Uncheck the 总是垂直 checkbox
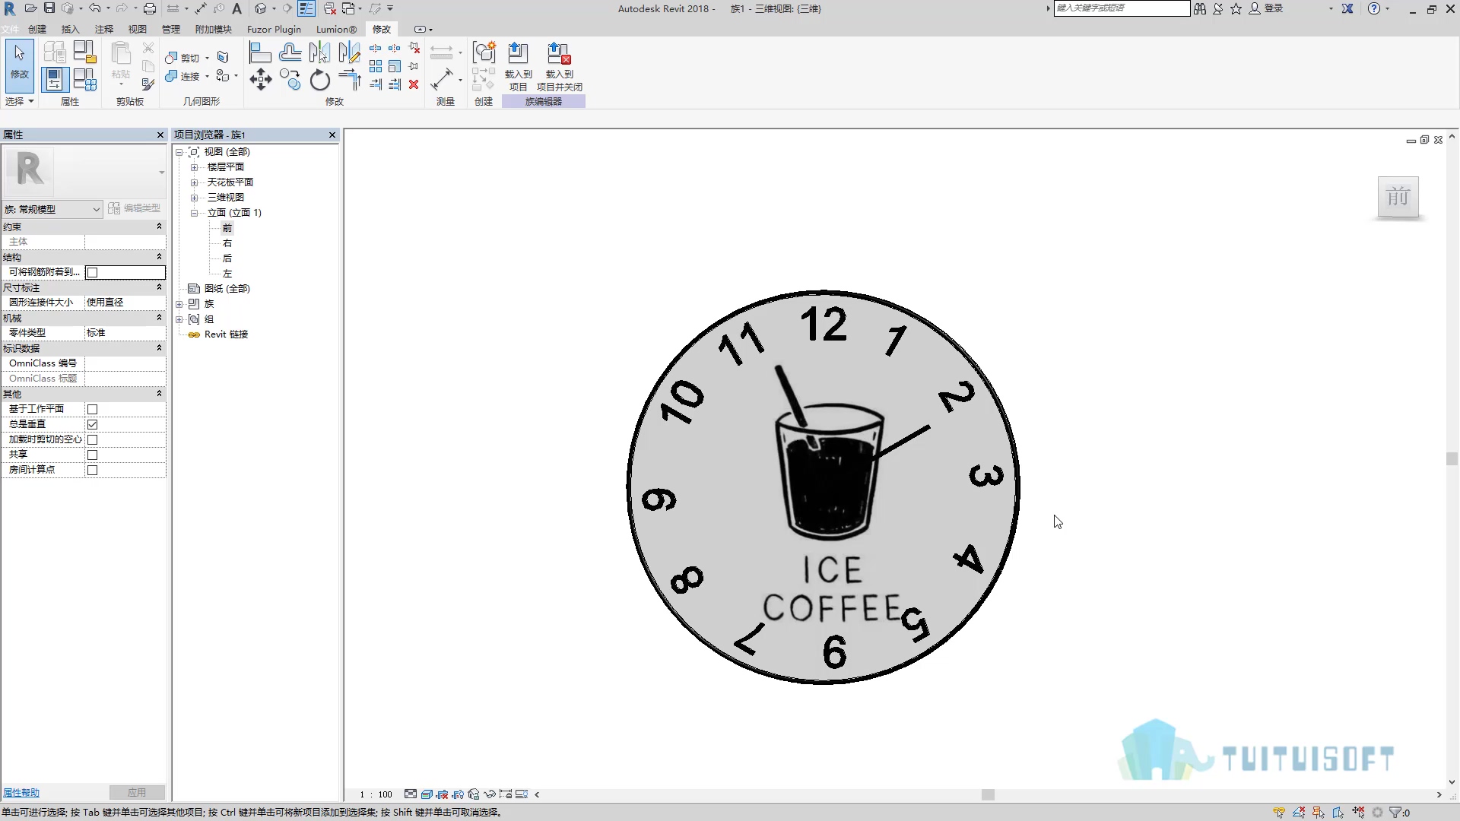Viewport: 1460px width, 821px height. [92, 424]
